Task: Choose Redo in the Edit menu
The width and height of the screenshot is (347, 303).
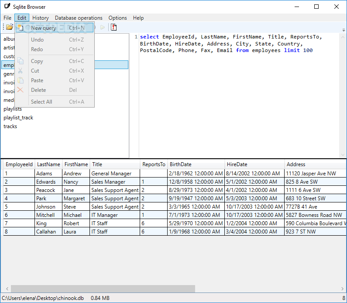Action: (55, 49)
